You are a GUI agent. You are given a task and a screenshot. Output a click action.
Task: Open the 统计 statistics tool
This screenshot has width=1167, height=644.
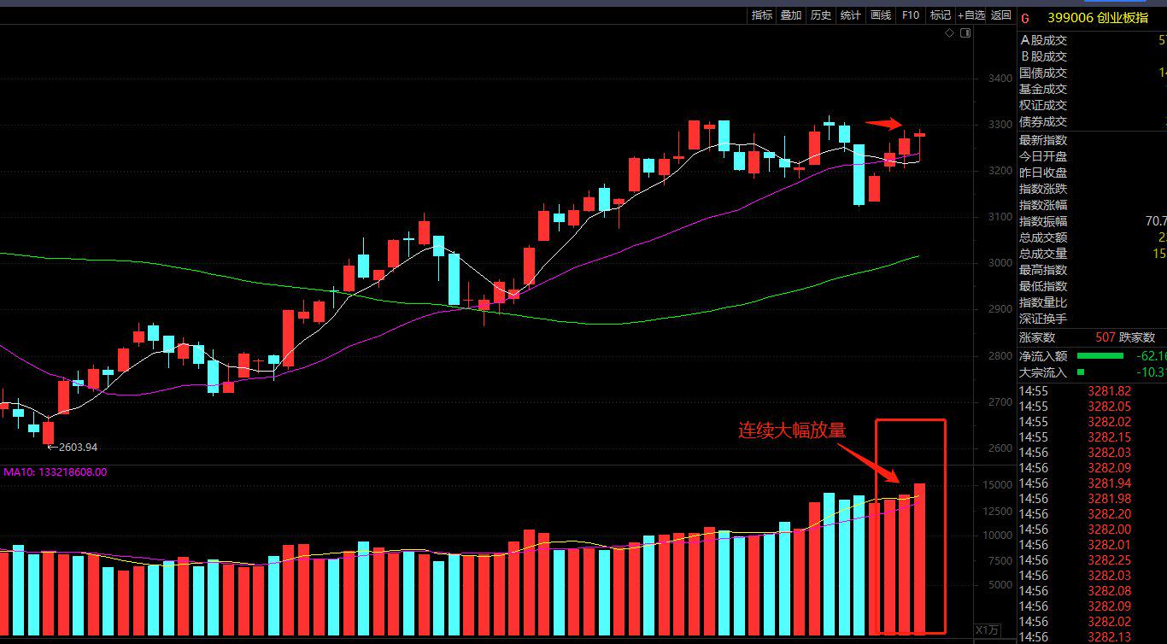[850, 15]
